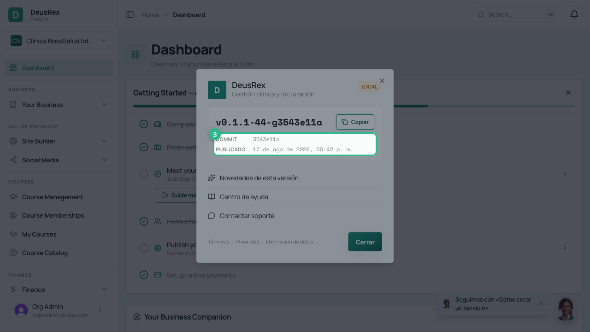Click the people icon in the Invite row
The width and height of the screenshot is (590, 332).
[x=158, y=221]
